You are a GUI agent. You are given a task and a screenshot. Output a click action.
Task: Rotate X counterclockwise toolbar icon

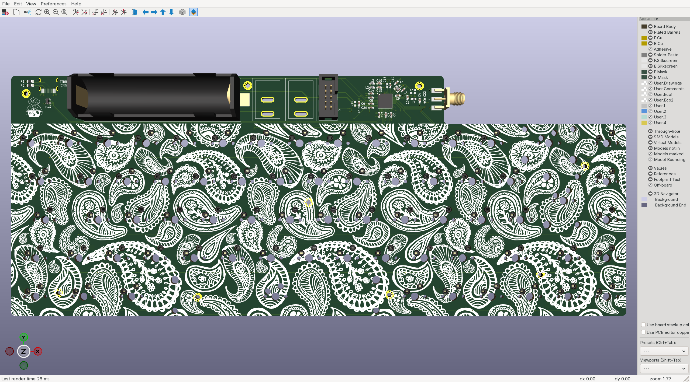(84, 12)
